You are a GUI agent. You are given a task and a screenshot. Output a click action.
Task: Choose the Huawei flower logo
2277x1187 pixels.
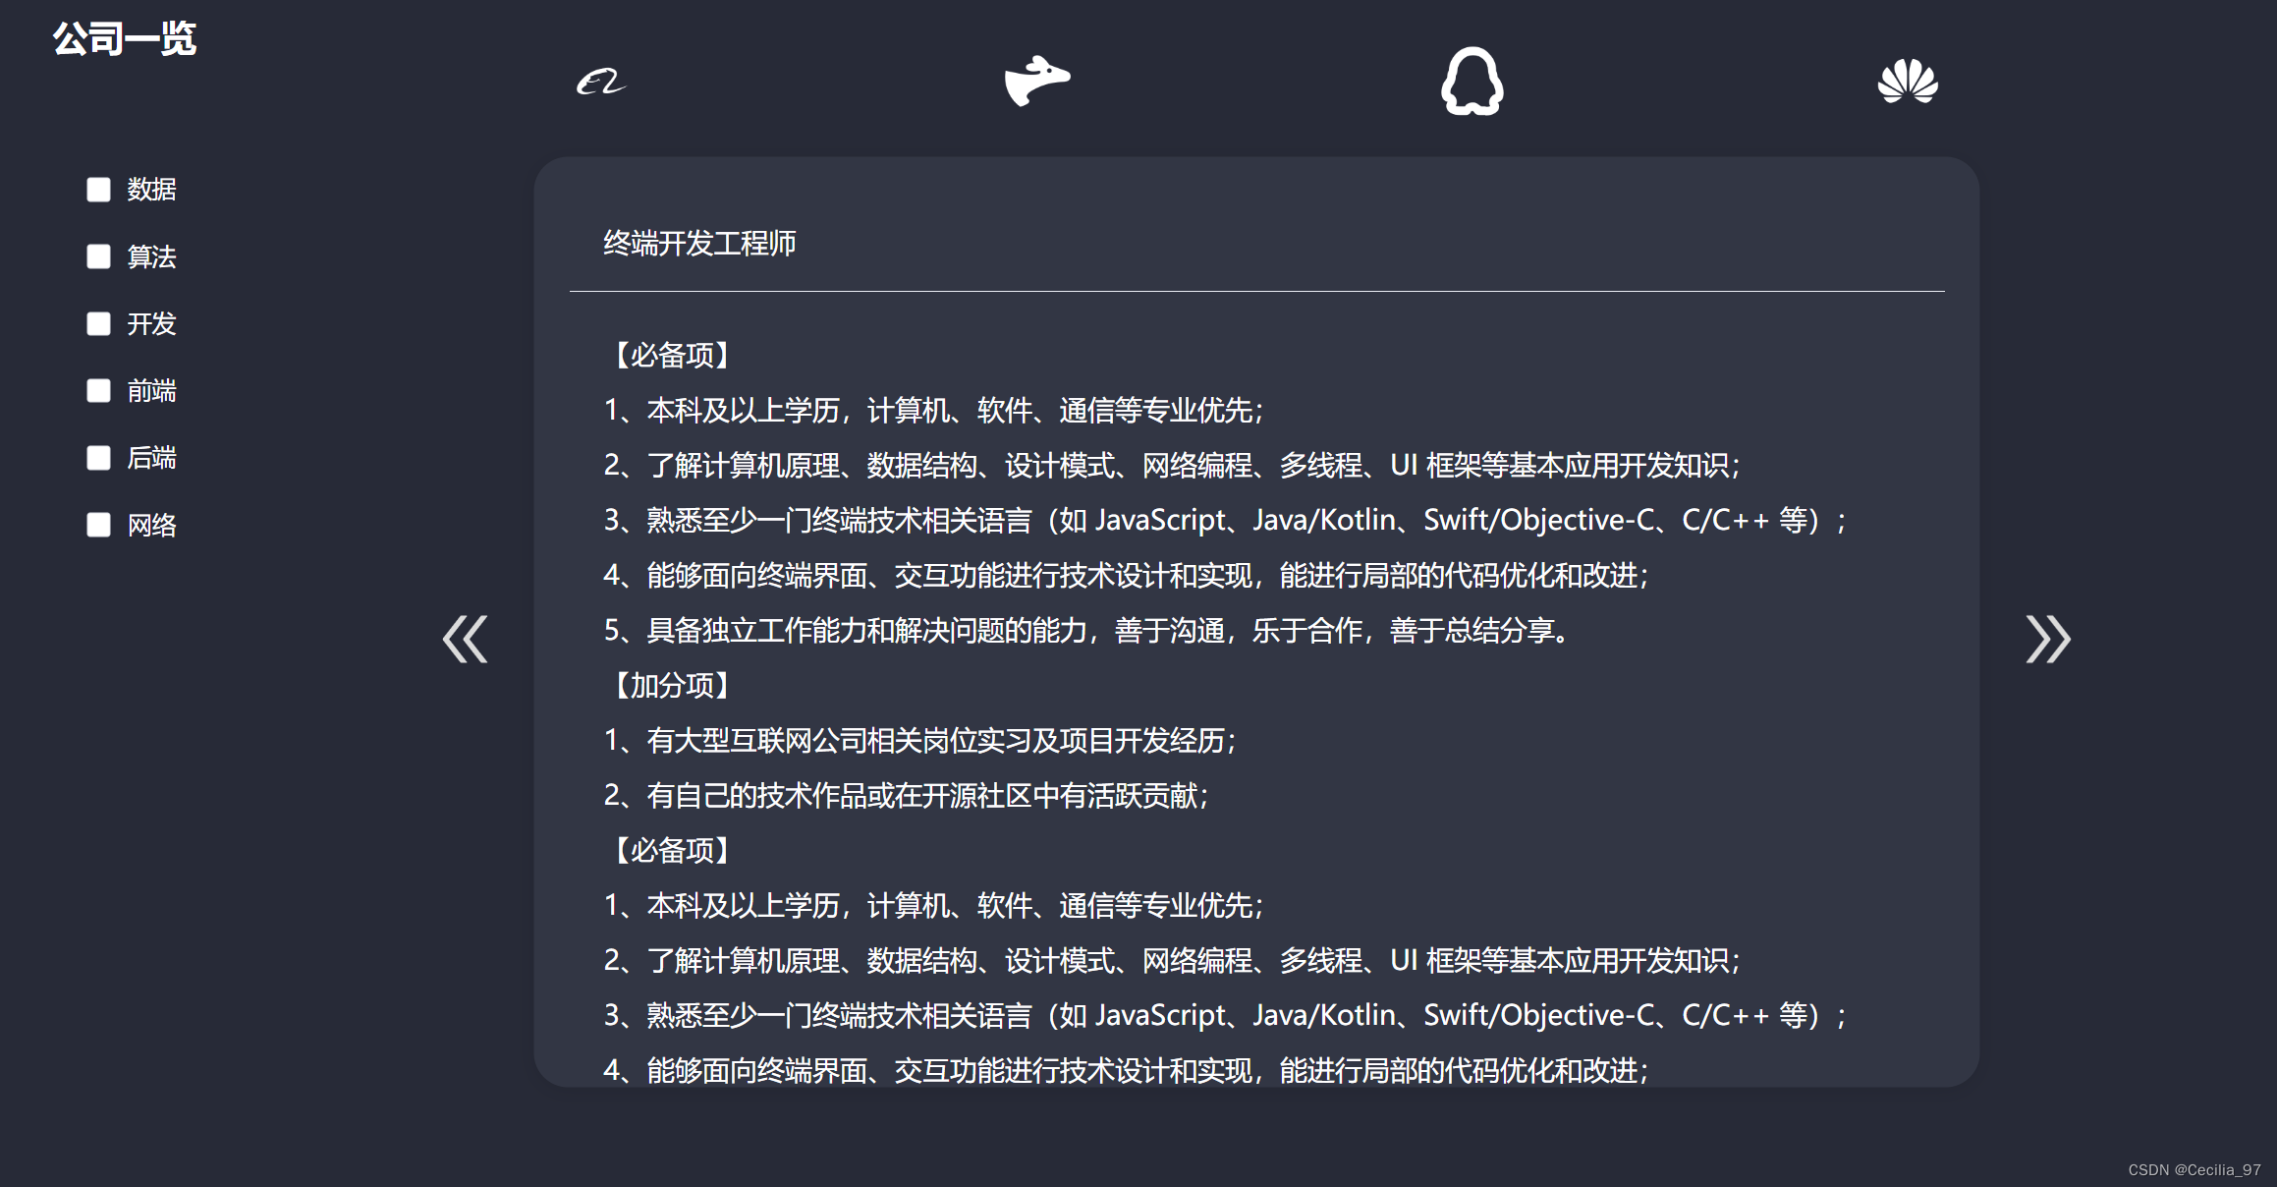pos(1907,82)
